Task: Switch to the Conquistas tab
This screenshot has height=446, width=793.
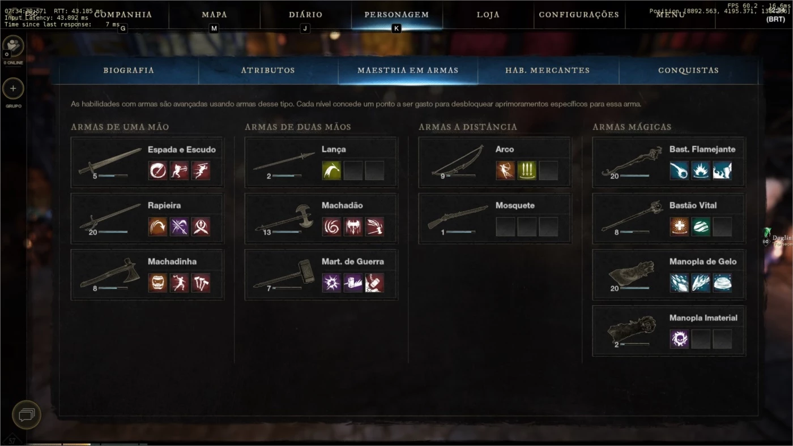Action: 688,70
